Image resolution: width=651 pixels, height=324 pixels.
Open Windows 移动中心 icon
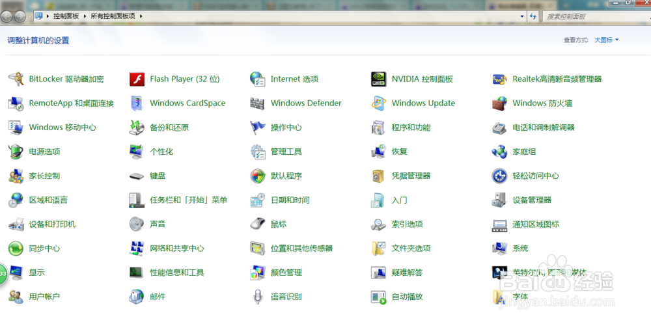[x=16, y=128]
